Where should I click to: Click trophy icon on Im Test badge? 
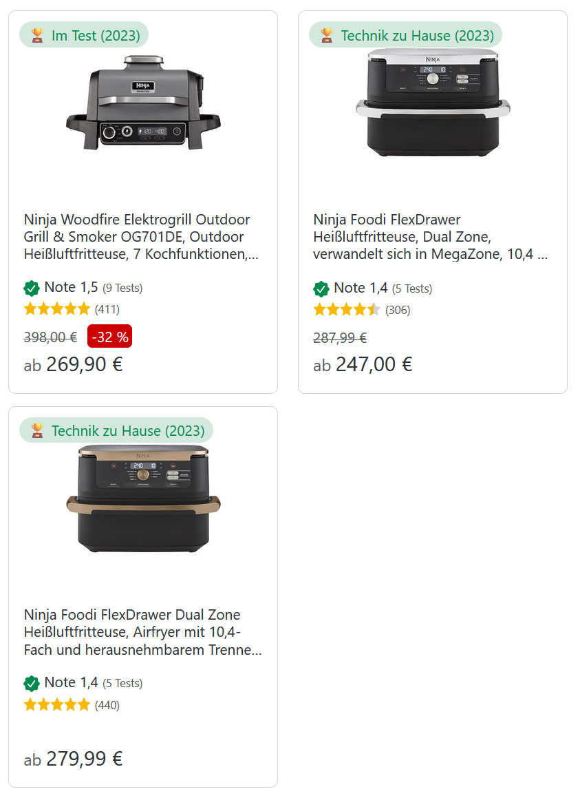pos(37,35)
